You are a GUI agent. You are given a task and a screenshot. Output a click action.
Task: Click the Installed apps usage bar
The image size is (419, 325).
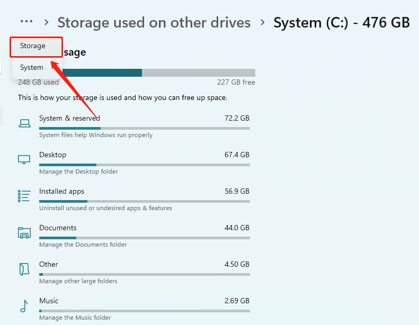pyautogui.click(x=144, y=201)
